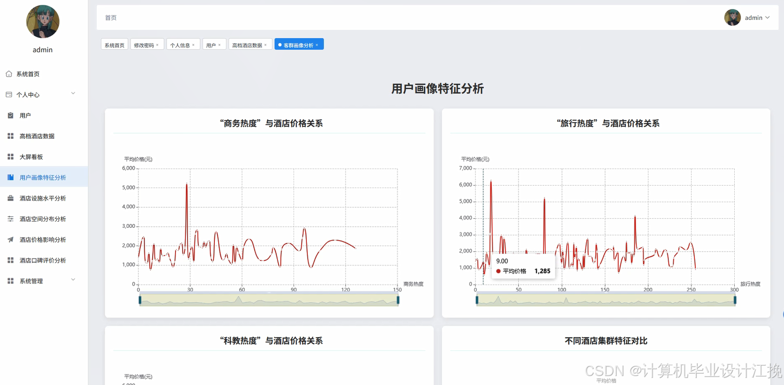Click the grid icon beside 高档酒店数据

click(10, 136)
